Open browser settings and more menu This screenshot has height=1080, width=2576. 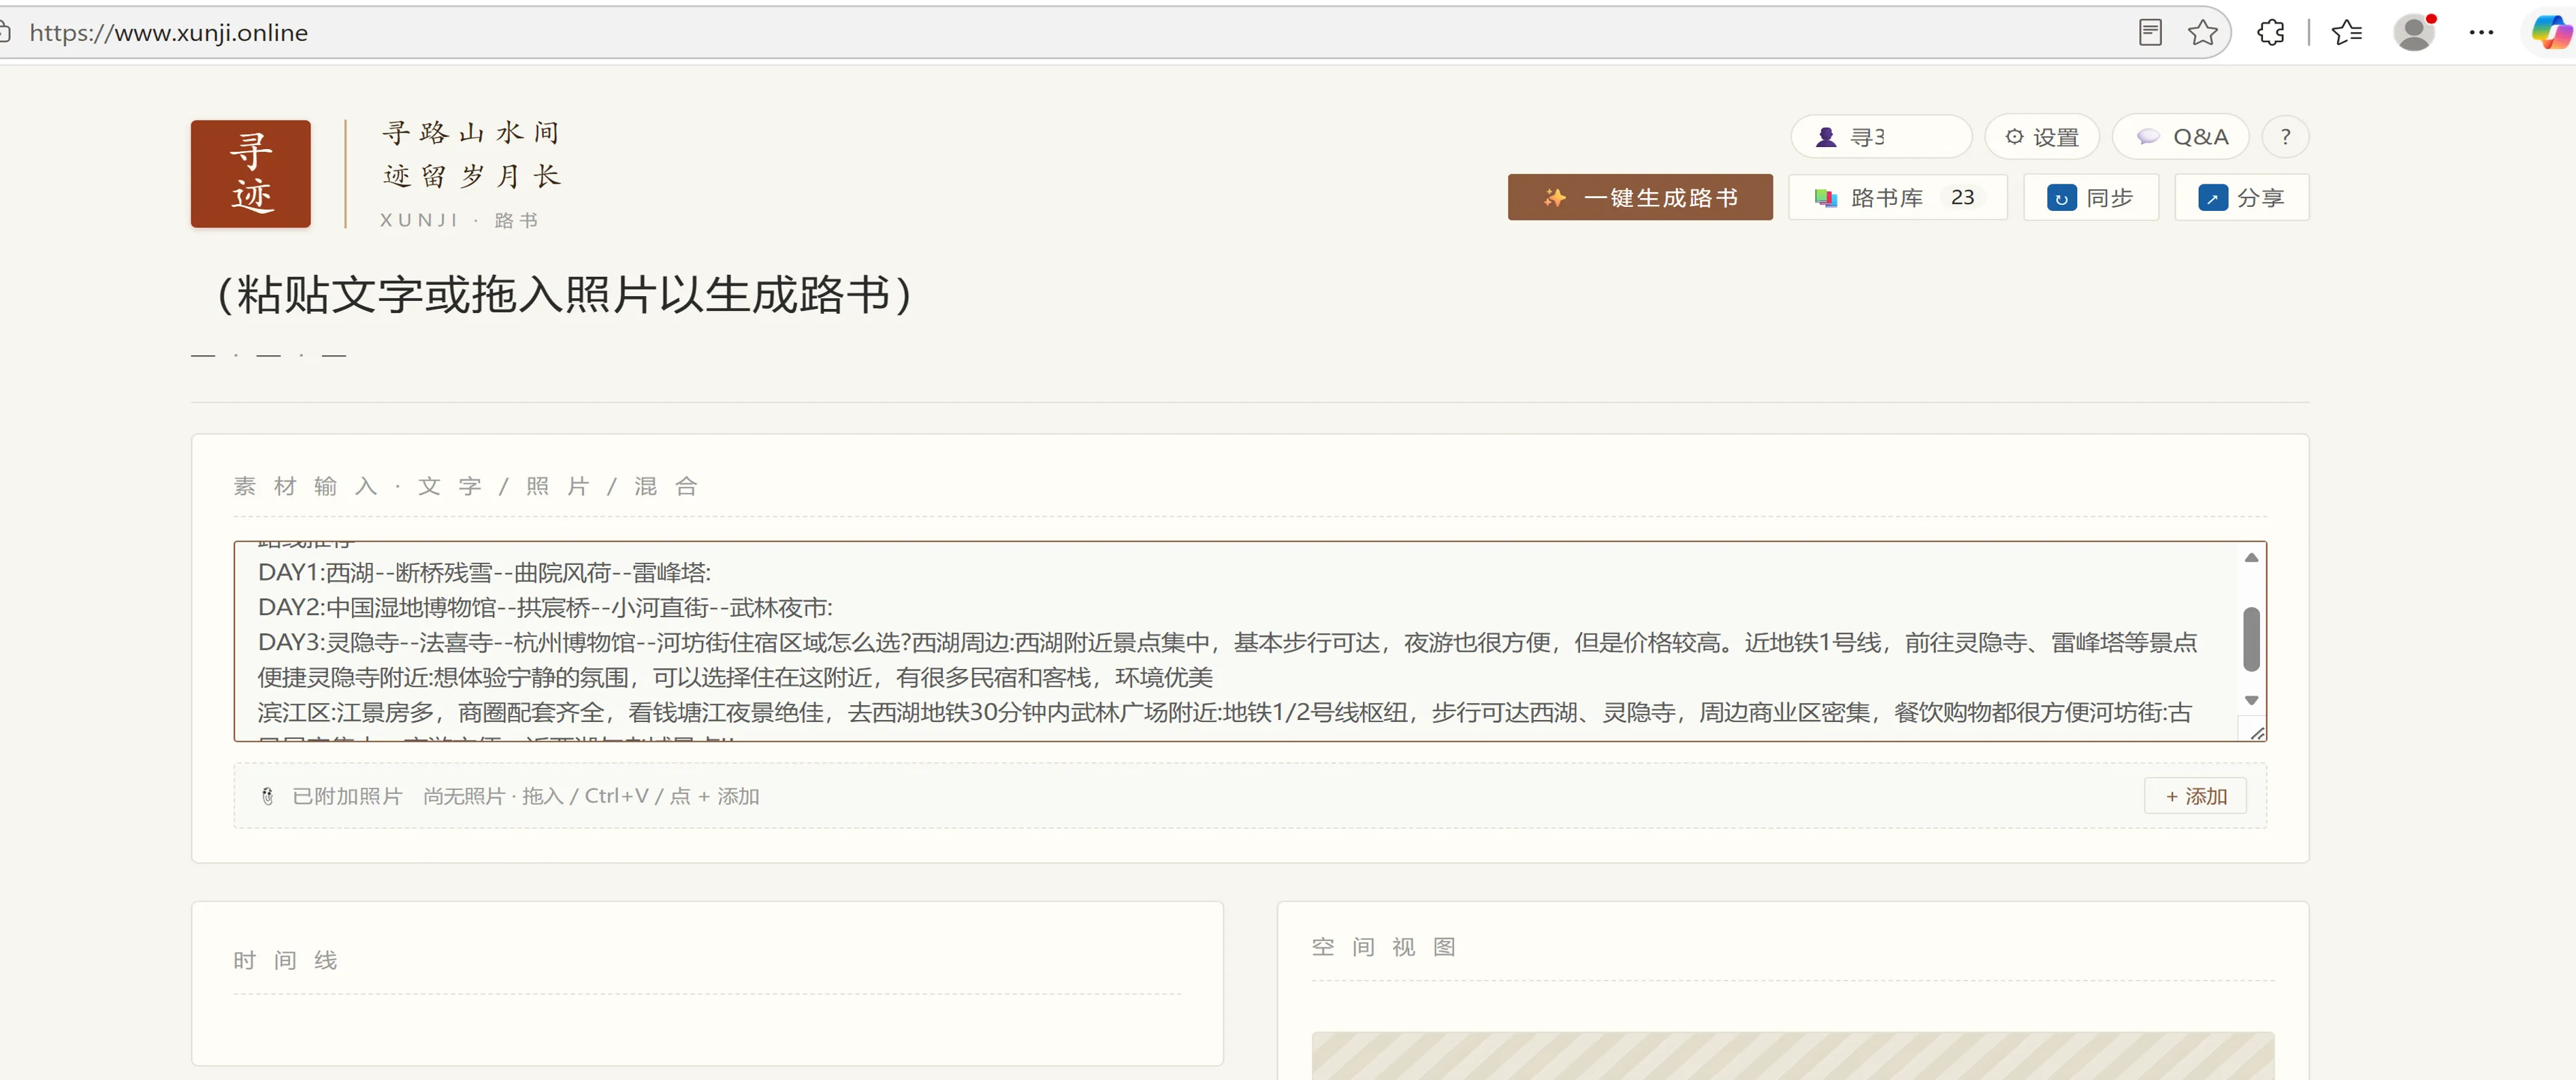[2481, 32]
